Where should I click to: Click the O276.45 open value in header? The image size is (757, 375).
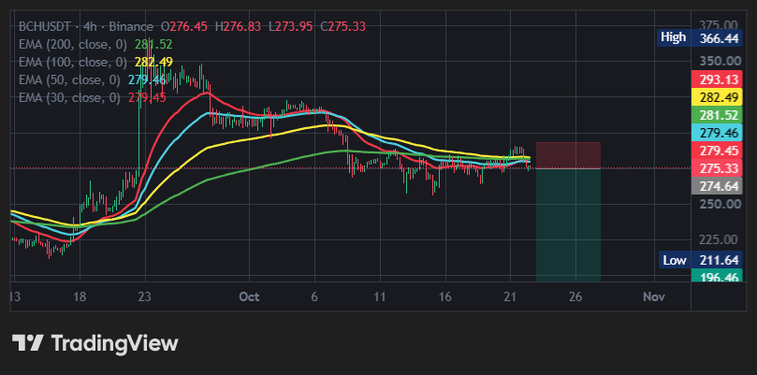[x=183, y=26]
